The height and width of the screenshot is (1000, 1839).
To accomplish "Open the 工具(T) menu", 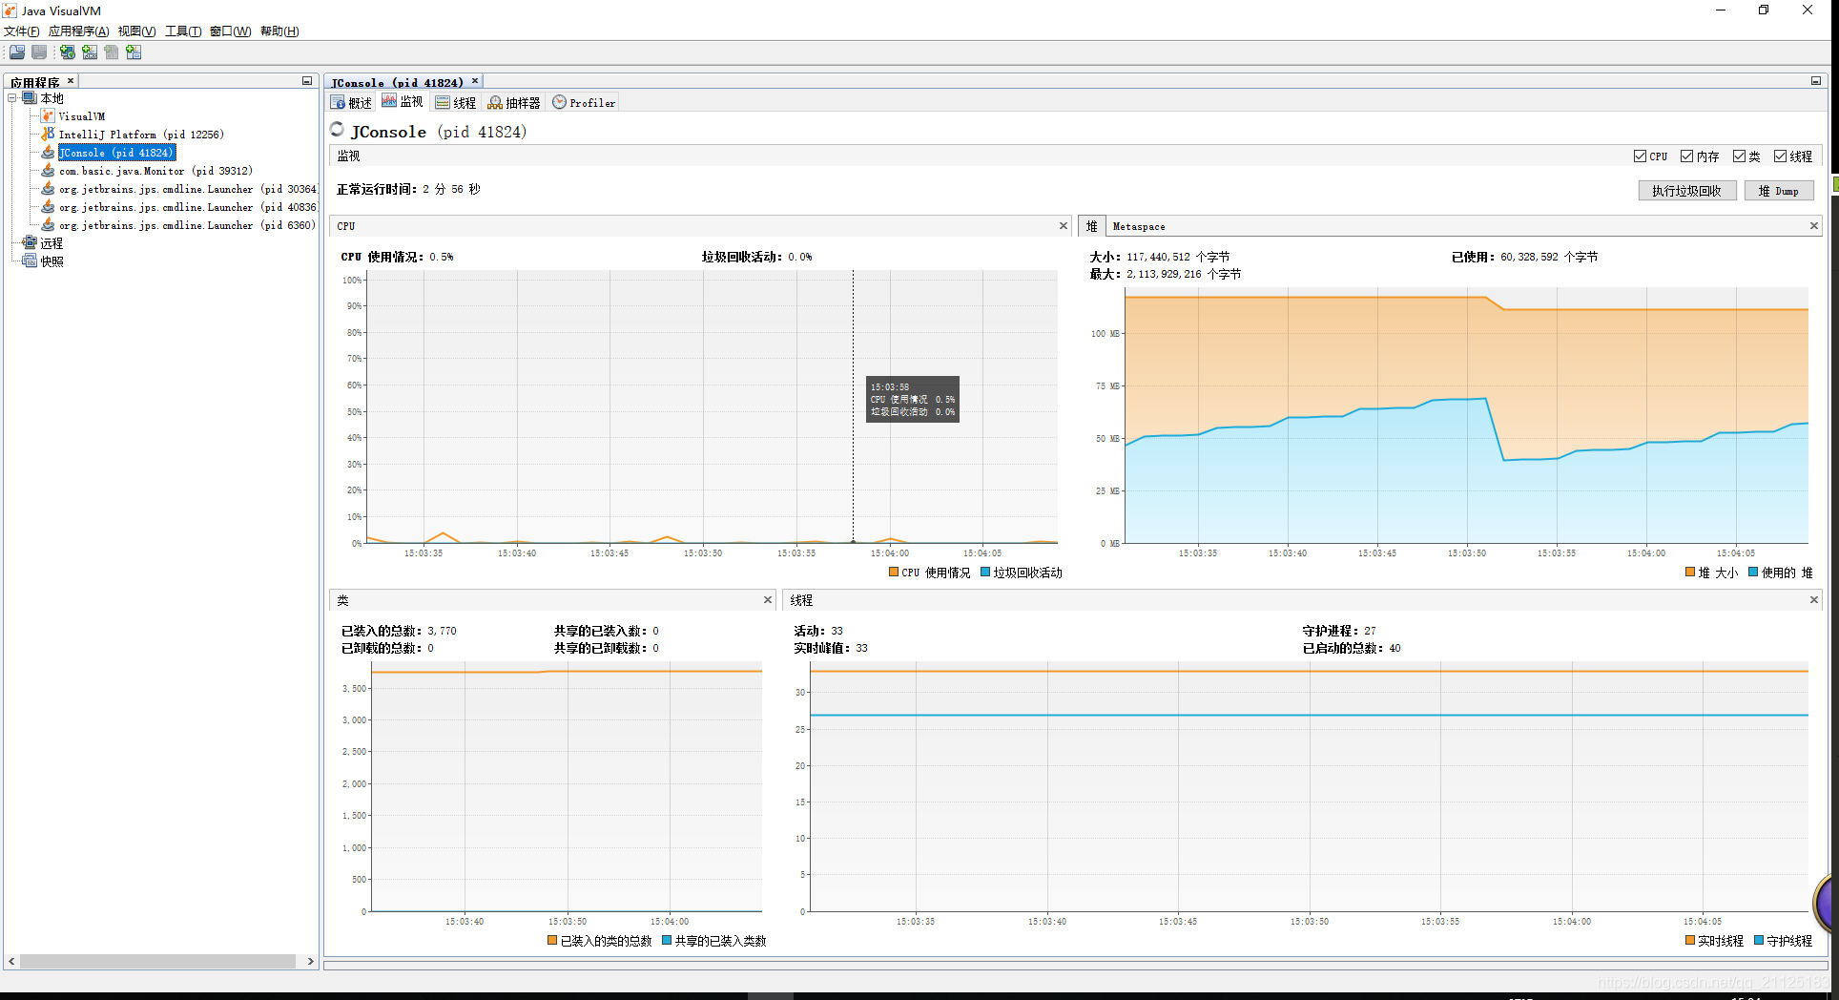I will click(x=183, y=31).
